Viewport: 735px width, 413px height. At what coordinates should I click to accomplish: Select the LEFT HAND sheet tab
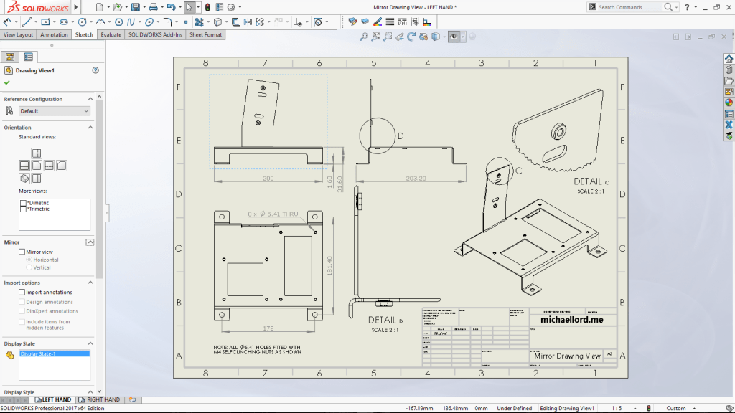pyautogui.click(x=53, y=399)
